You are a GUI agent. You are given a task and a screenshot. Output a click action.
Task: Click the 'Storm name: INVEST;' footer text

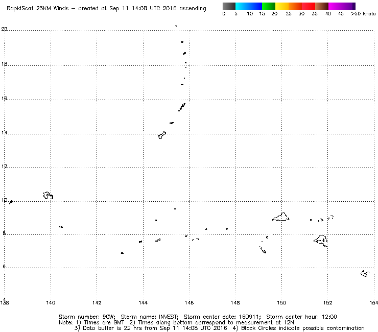coord(149,317)
